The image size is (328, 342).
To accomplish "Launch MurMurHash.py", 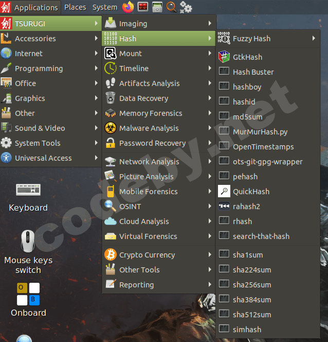I will tap(268, 131).
